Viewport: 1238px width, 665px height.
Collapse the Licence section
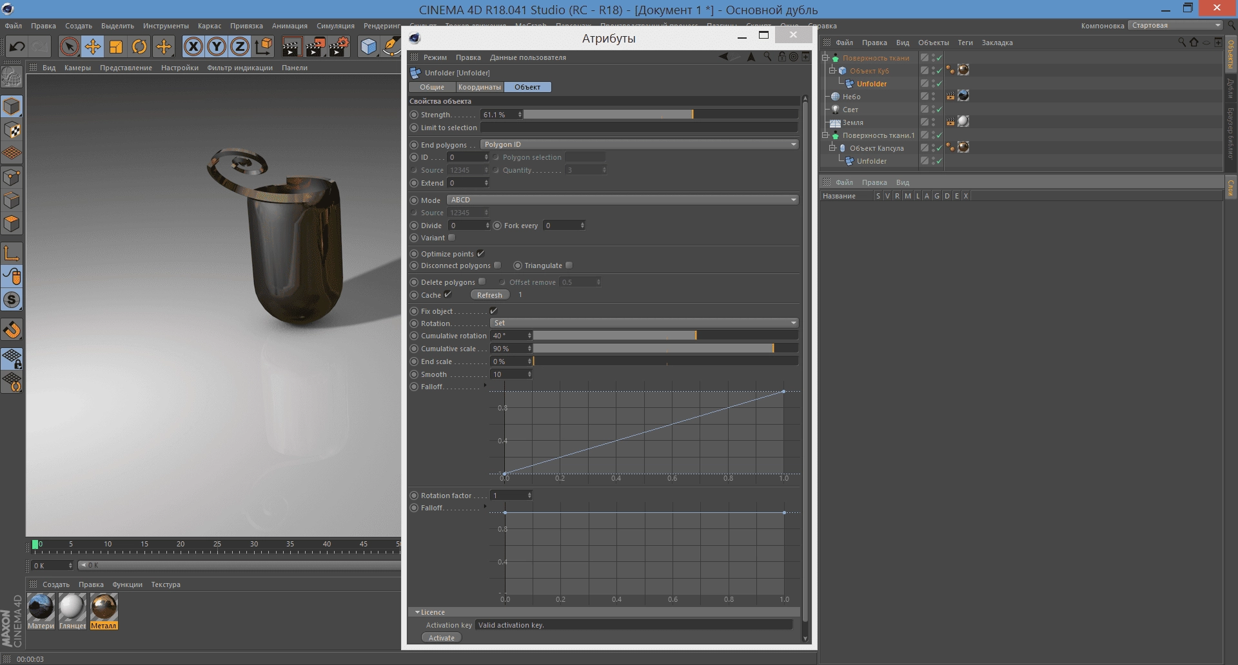(x=417, y=612)
